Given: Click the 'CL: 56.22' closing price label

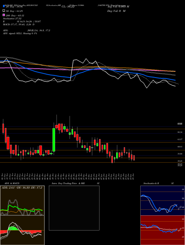Looking at the screenshot, I should tap(68, 7).
